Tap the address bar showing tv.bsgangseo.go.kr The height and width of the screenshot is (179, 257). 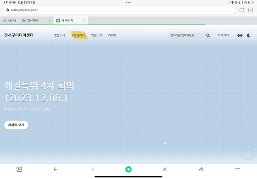click(x=119, y=10)
